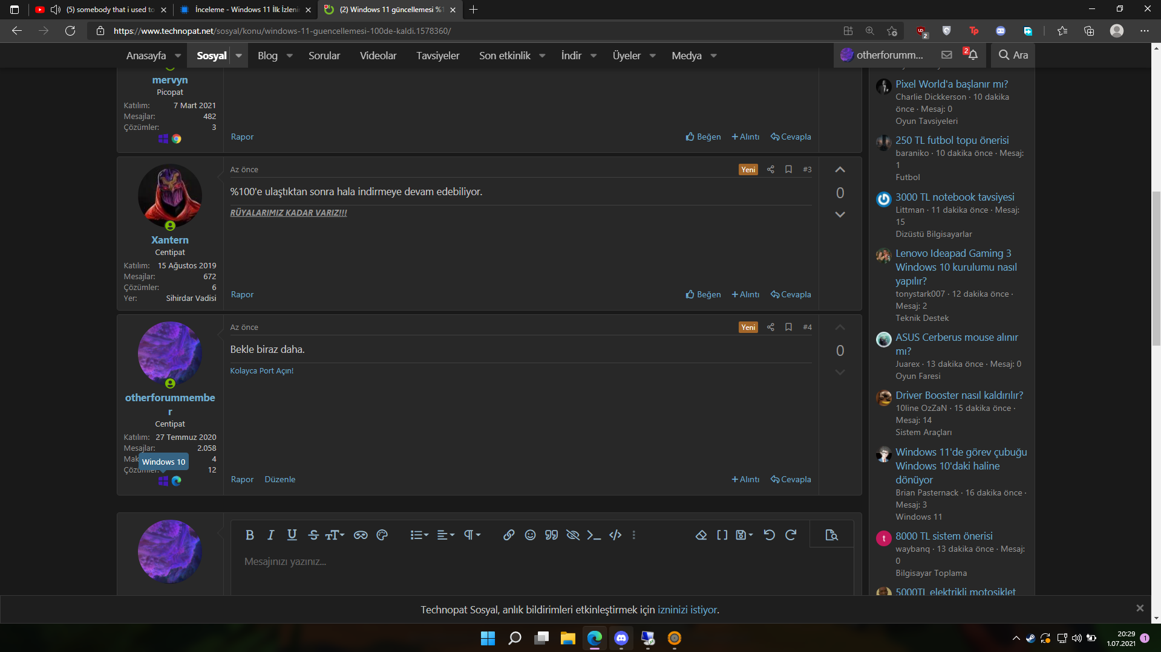Open the list type dropdown
1161x652 pixels.
[x=419, y=535]
